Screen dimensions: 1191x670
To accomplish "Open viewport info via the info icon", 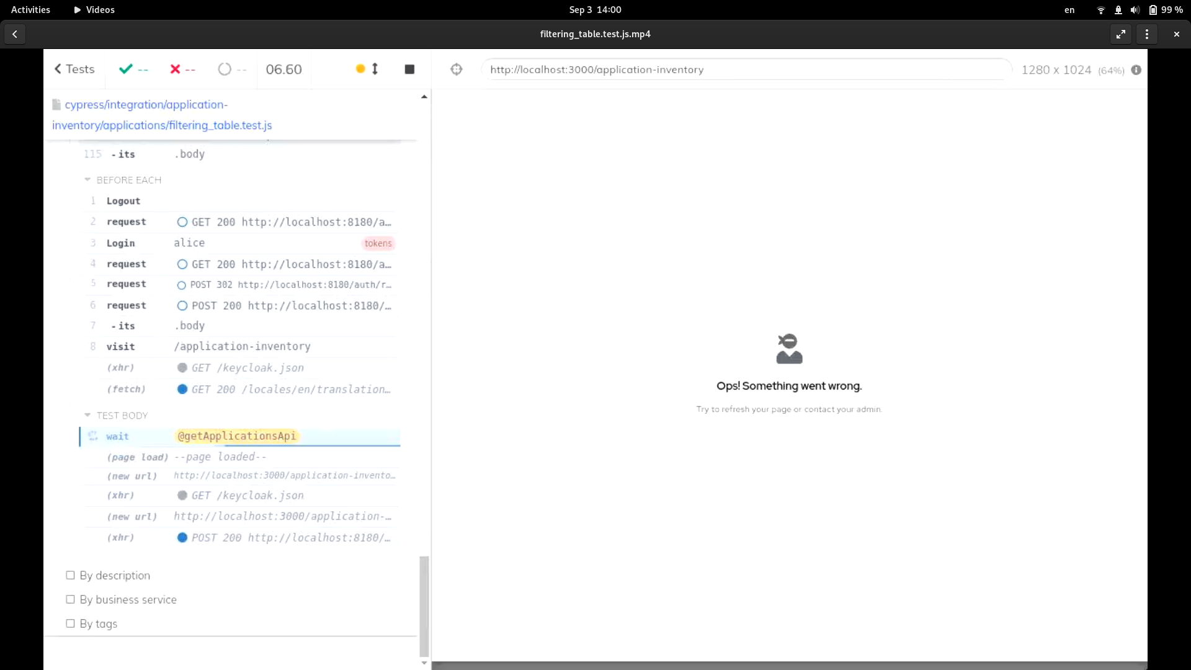I will [1137, 70].
